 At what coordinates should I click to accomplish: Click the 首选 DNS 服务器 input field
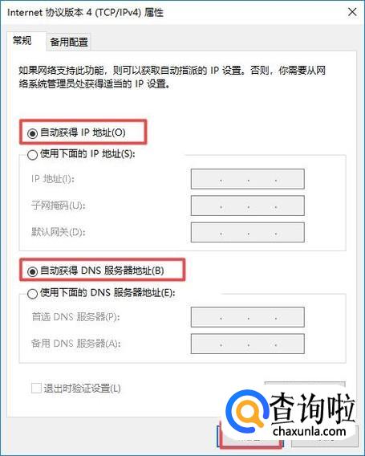[248, 317]
